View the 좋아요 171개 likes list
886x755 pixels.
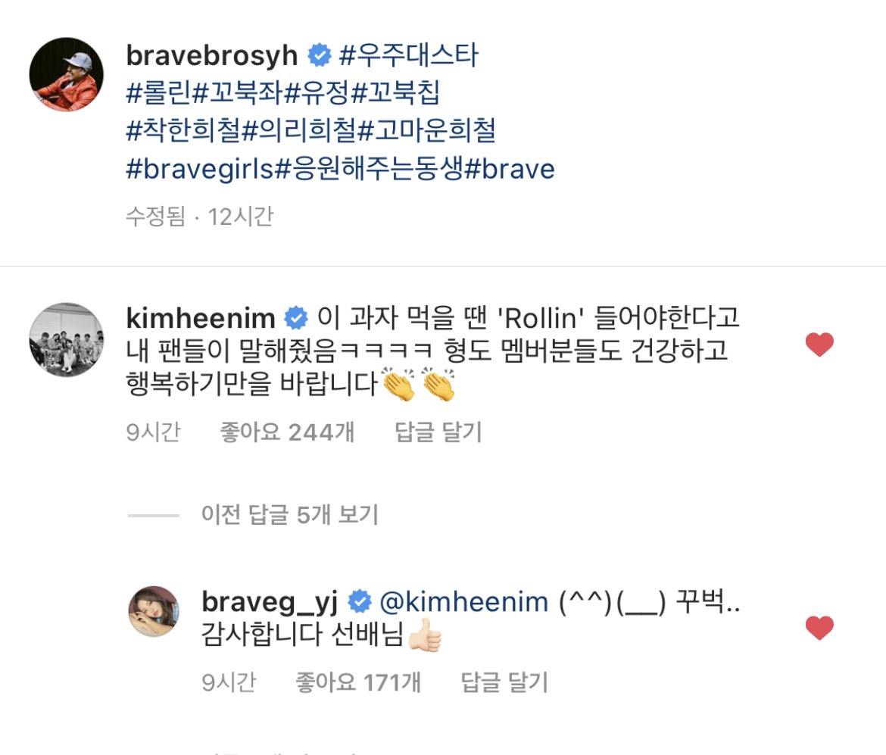click(358, 682)
